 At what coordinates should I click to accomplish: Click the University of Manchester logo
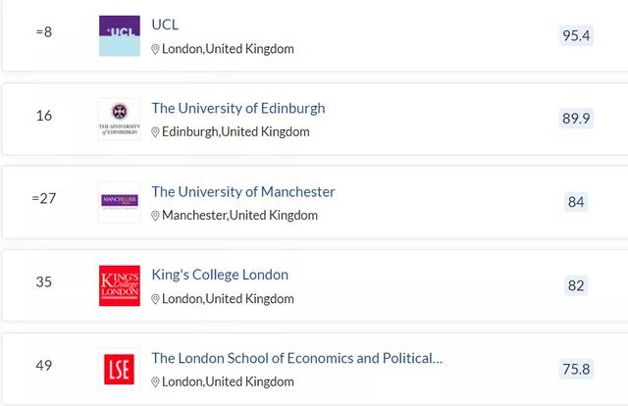[x=120, y=202]
